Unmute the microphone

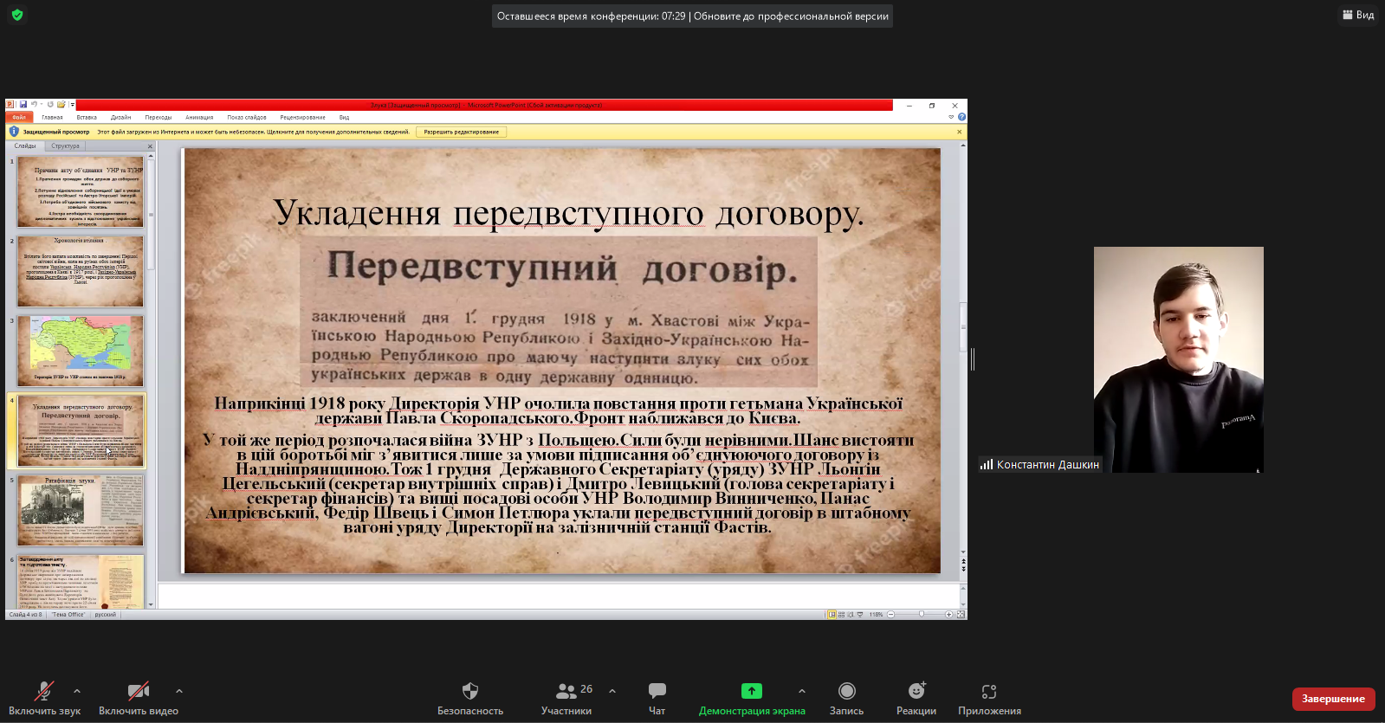point(43,691)
